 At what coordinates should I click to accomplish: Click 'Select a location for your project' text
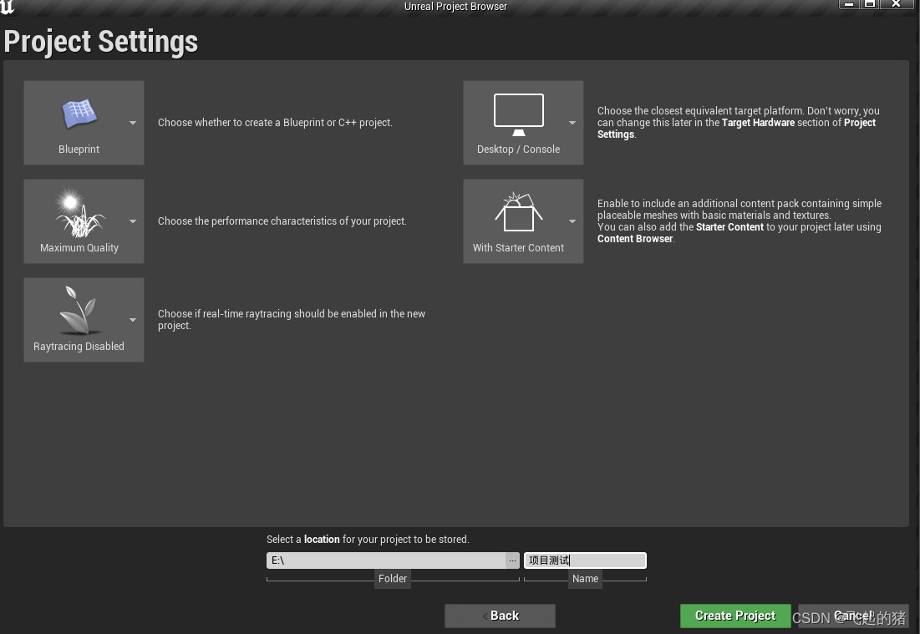pos(368,539)
